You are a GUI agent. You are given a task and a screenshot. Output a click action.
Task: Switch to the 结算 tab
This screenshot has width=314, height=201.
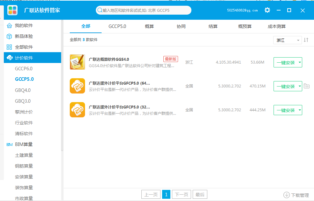pos(213,26)
